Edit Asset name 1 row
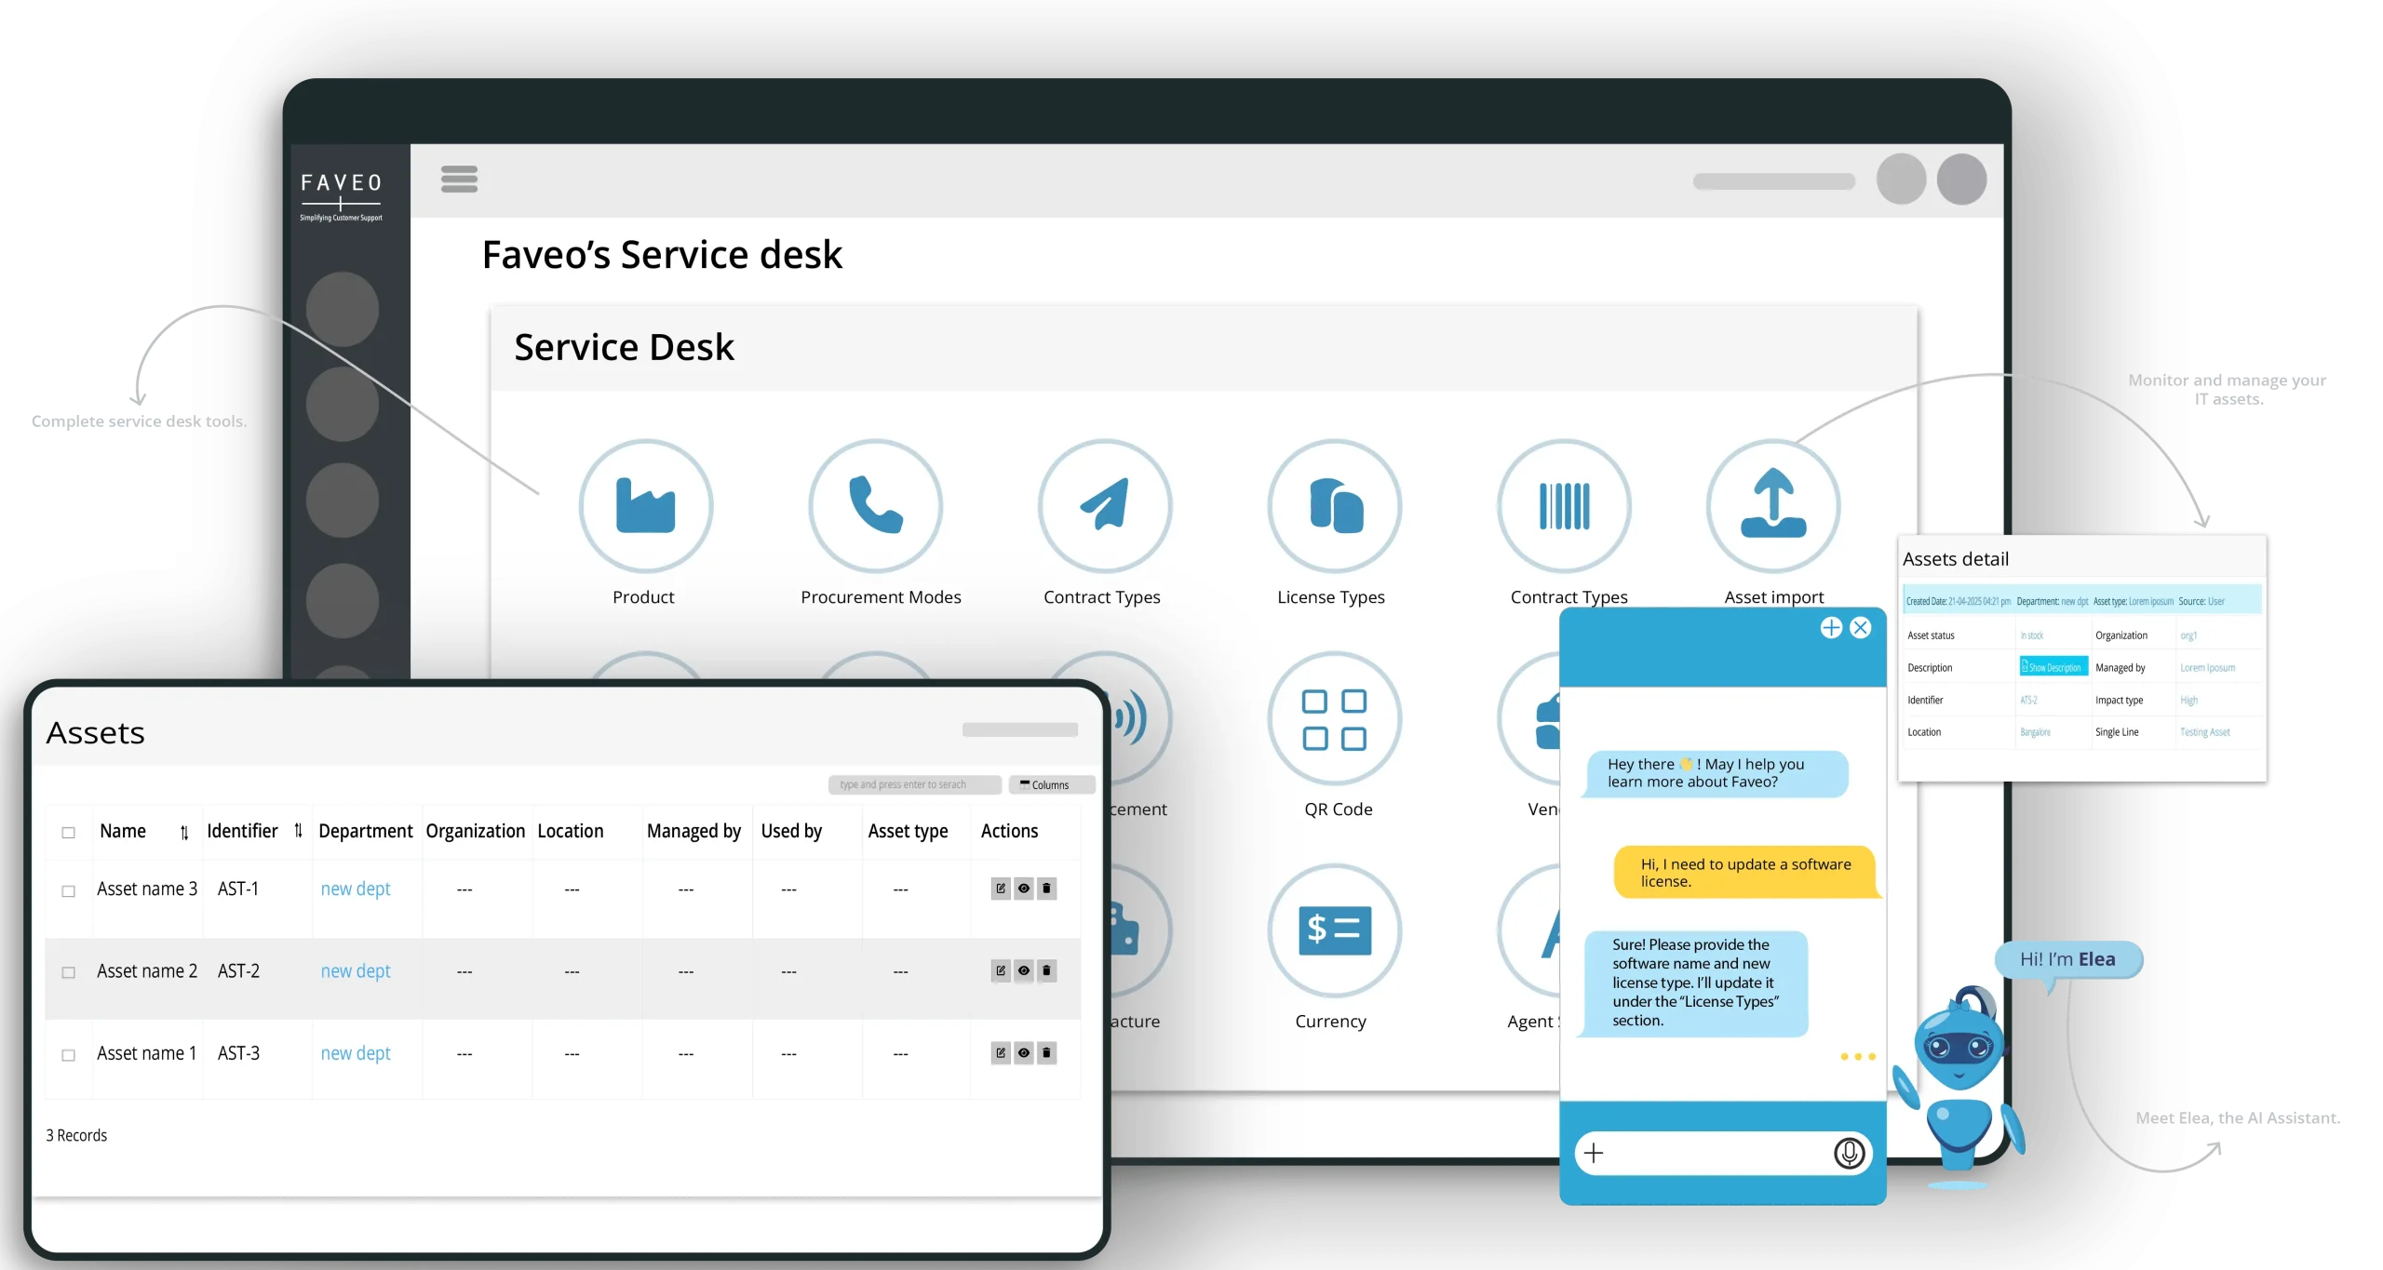This screenshot has width=2383, height=1270. pos(1001,1052)
